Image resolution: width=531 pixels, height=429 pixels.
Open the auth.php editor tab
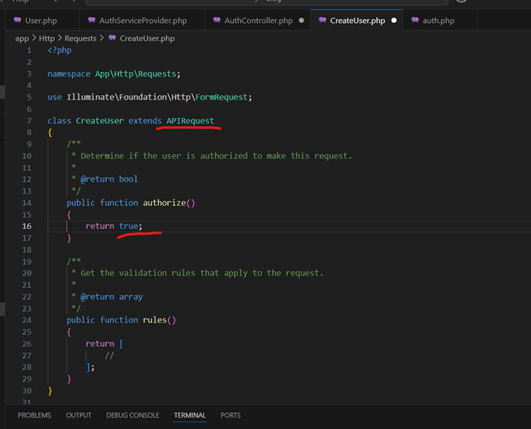point(438,21)
